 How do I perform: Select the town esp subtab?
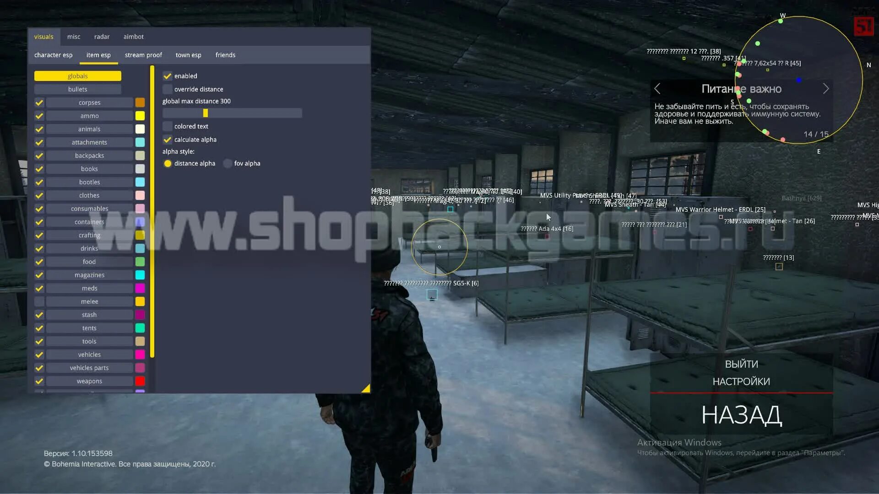tap(188, 55)
